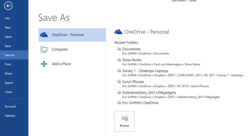Open Word Options

pyautogui.click(x=10, y=116)
